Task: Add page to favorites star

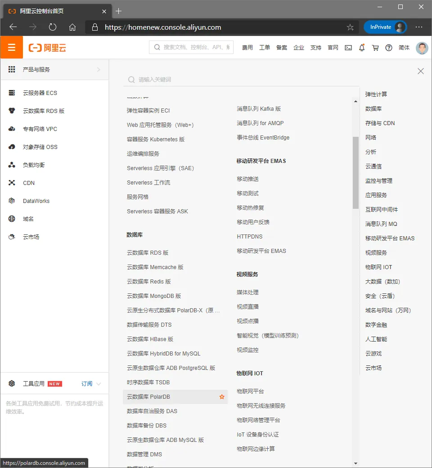Action: [350, 27]
